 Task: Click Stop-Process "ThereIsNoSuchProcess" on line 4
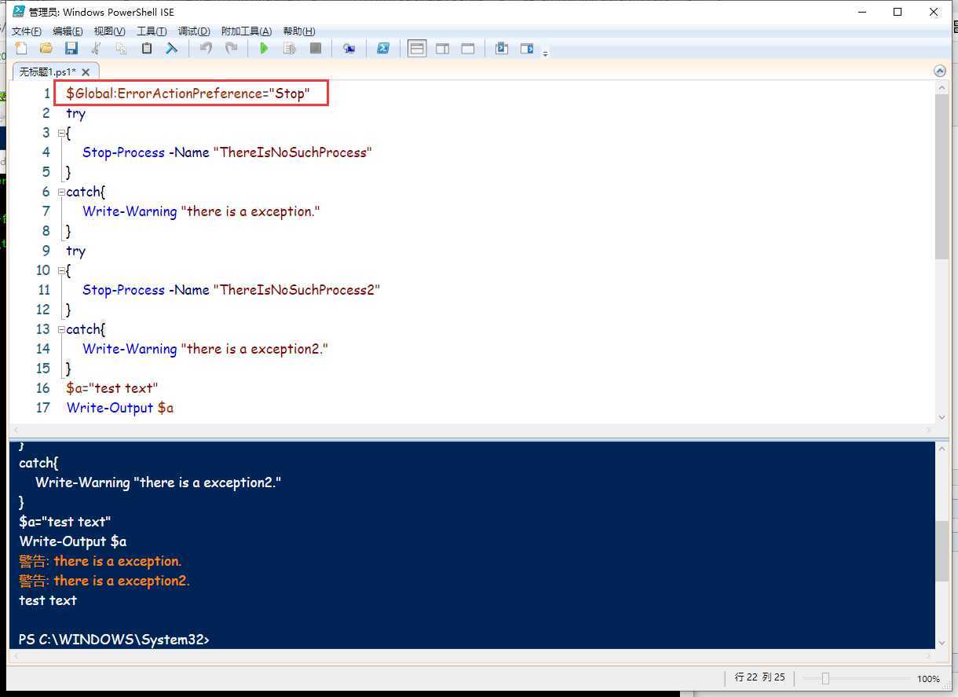(x=227, y=152)
